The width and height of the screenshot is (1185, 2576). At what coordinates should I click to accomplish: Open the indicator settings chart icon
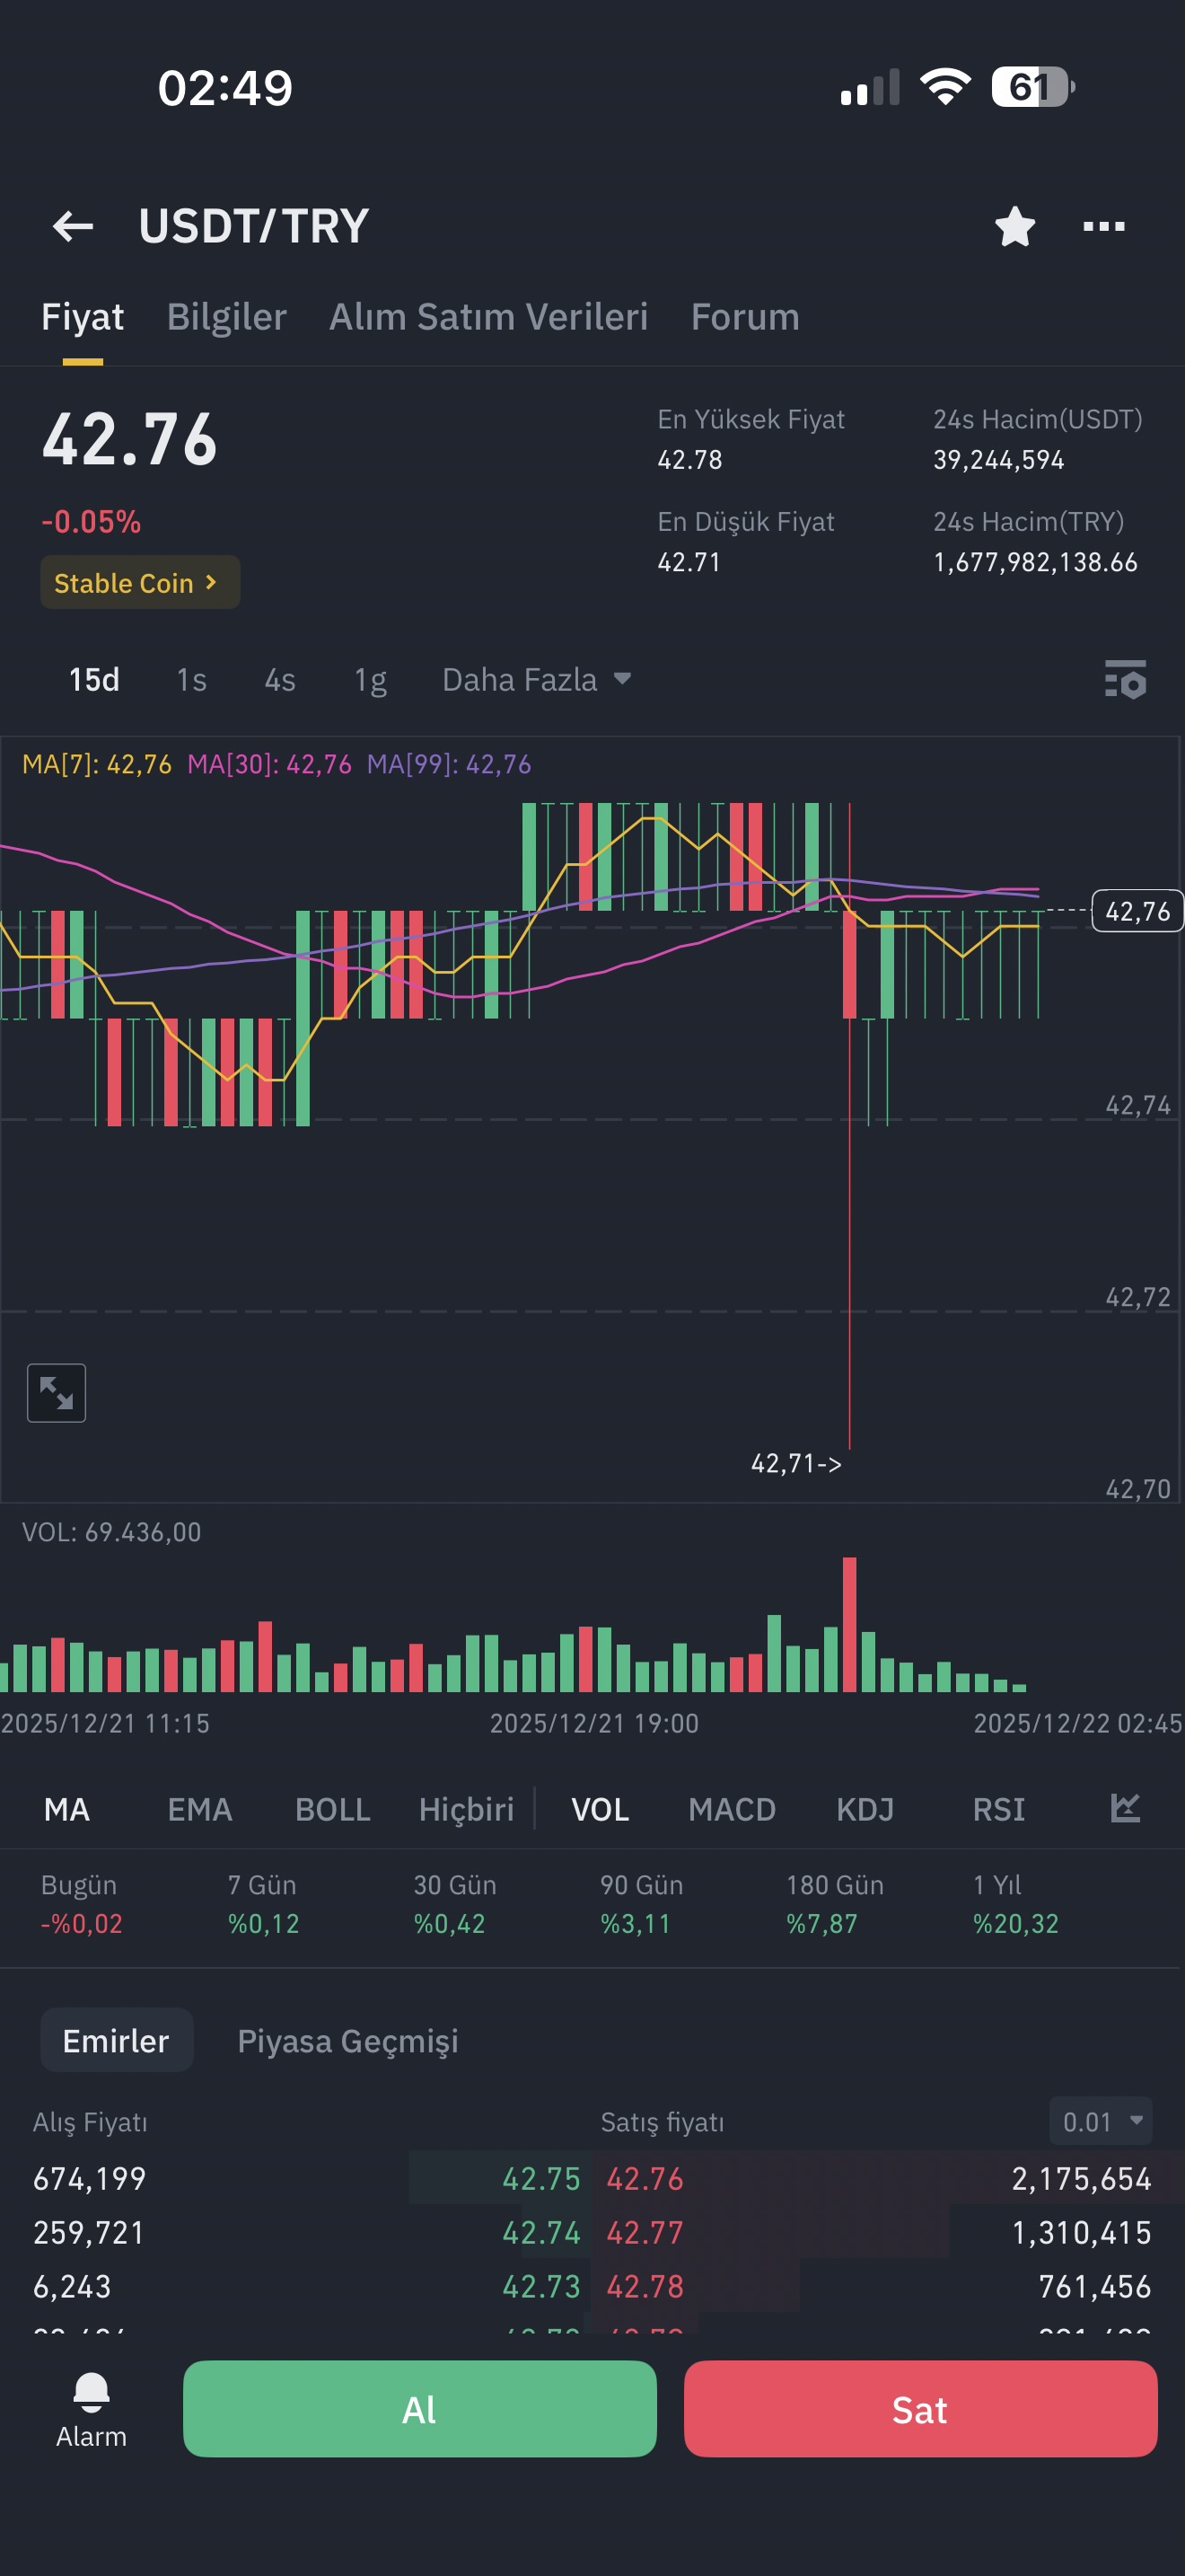(1125, 1808)
